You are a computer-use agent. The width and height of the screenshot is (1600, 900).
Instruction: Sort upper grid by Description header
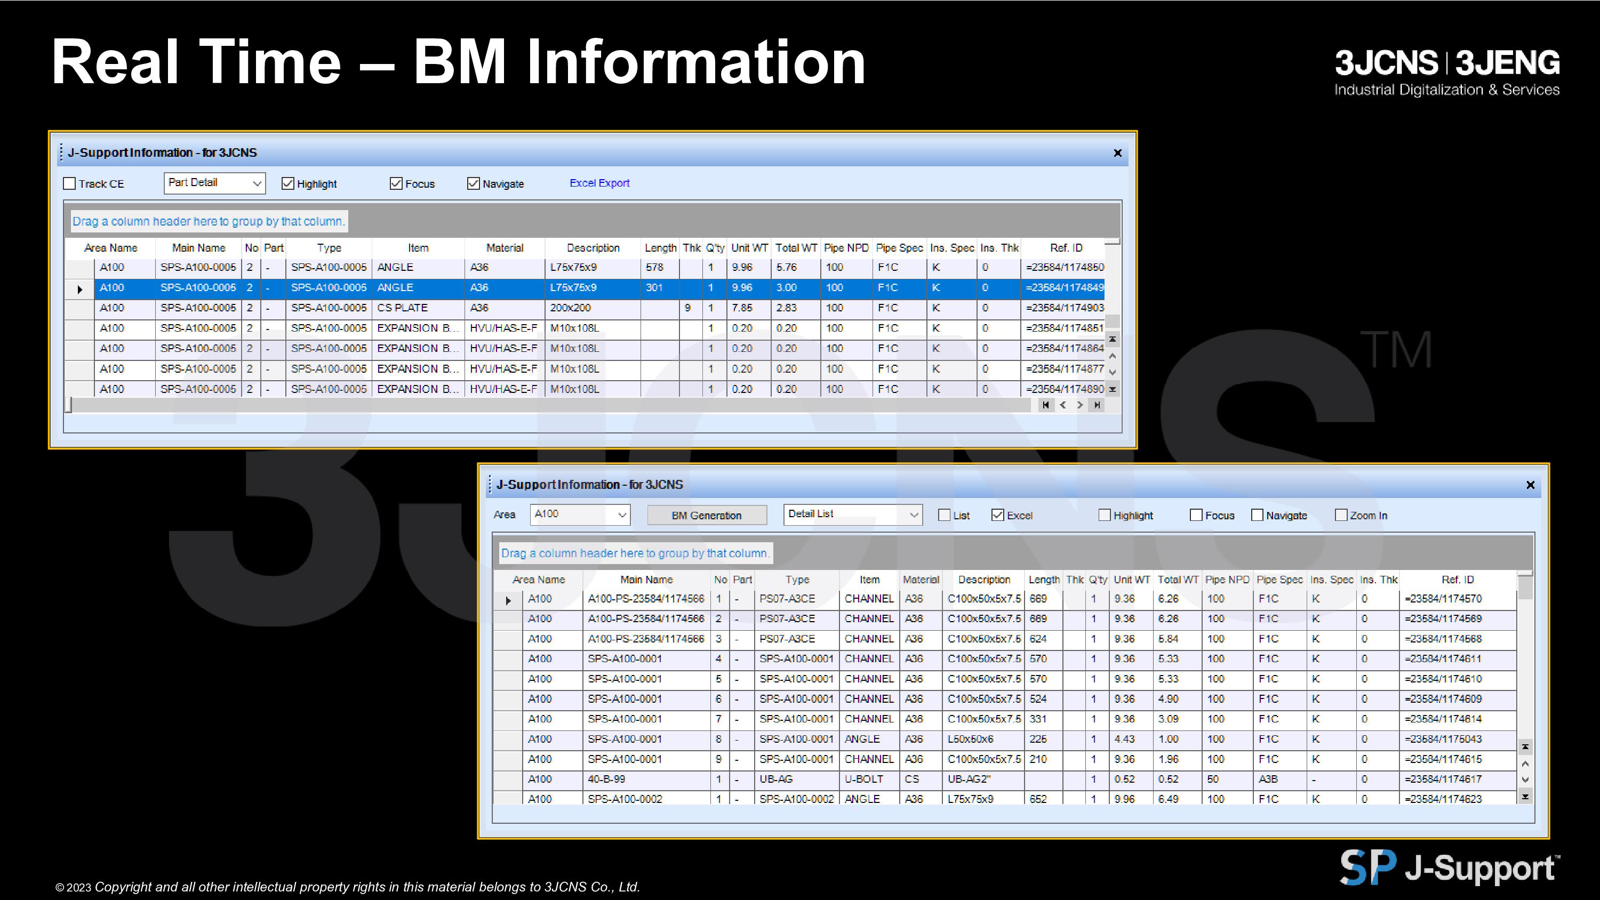pos(593,248)
